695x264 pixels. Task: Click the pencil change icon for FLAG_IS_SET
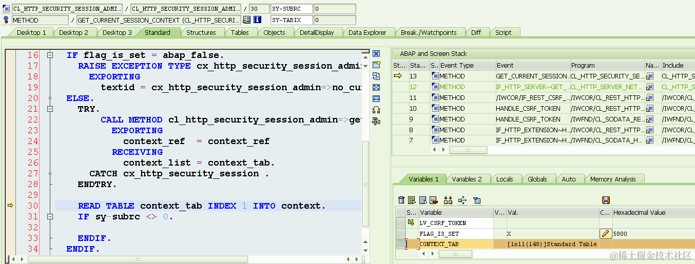[606, 234]
